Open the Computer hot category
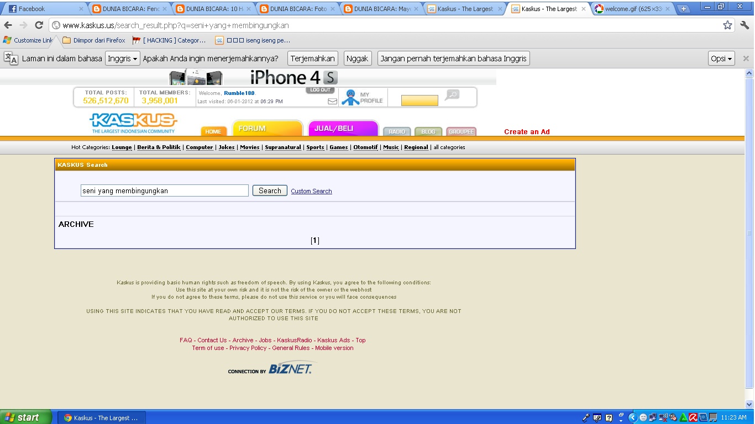 pos(200,147)
